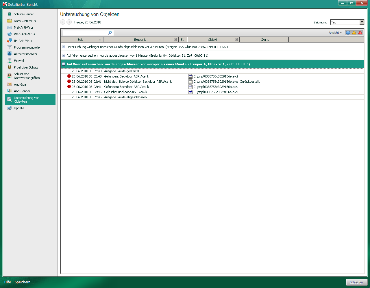This screenshot has width=370, height=288.
Task: Select Proaktiver Schutz shield icon
Action: [10, 67]
